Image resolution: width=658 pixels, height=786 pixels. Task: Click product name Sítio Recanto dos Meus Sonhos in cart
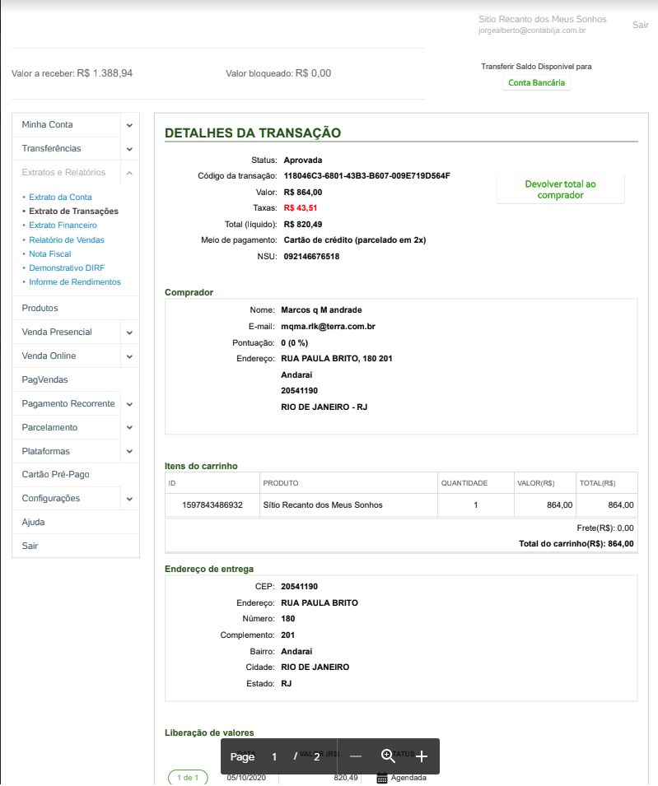tap(323, 505)
